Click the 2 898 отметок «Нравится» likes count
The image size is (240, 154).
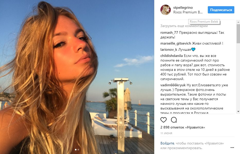[183, 127]
